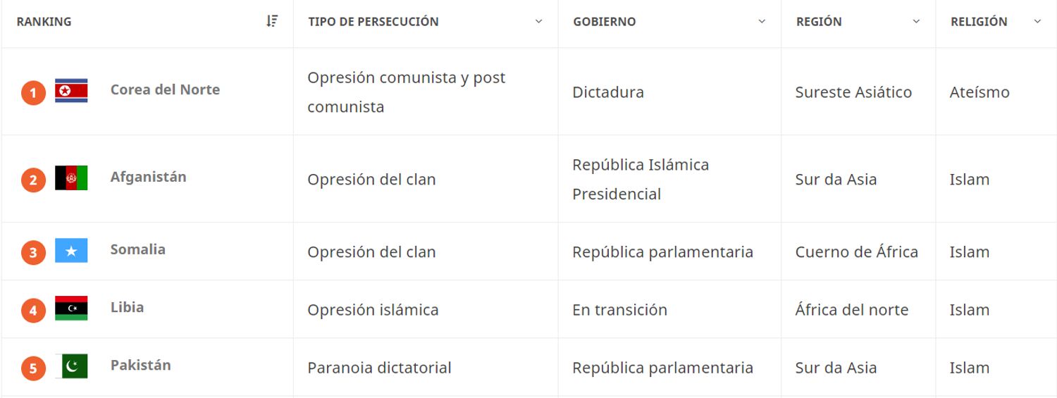Viewport: 1057px width, 398px height.
Task: Expand the Religión column dropdown arrow
Action: point(1037,22)
